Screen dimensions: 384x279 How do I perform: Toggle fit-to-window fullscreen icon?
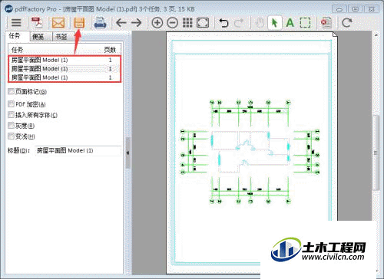pyautogui.click(x=203, y=23)
